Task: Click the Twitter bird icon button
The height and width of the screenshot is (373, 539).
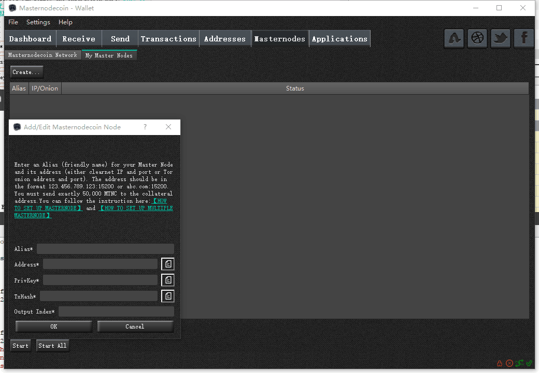Action: 500,39
